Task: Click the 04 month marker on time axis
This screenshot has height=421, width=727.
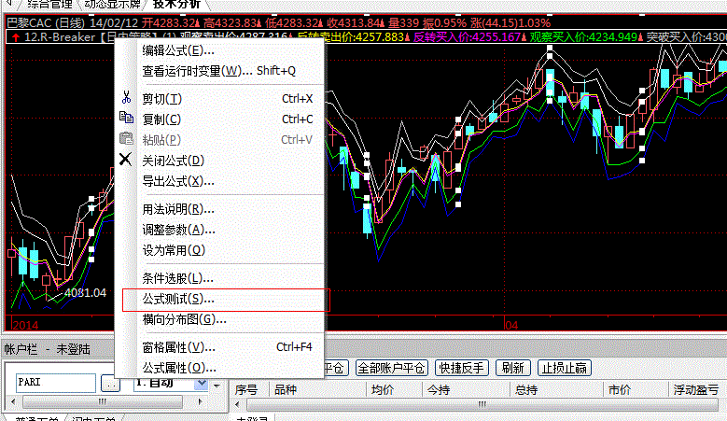Action: (x=511, y=325)
